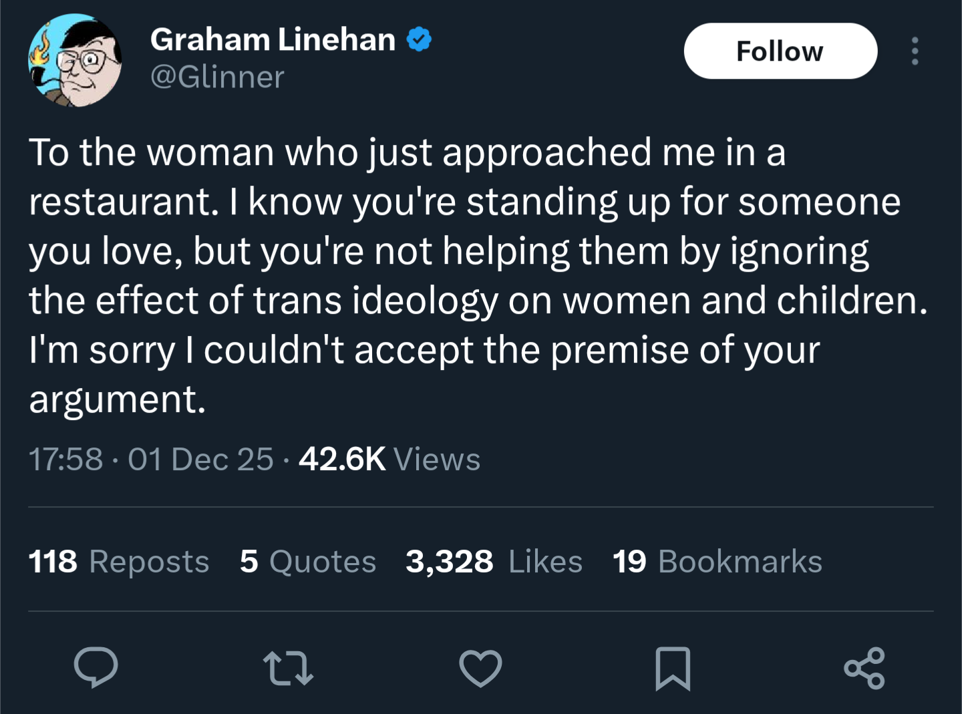
Task: Open Graham Linehan's cartoon profile avatar
Action: (x=75, y=61)
